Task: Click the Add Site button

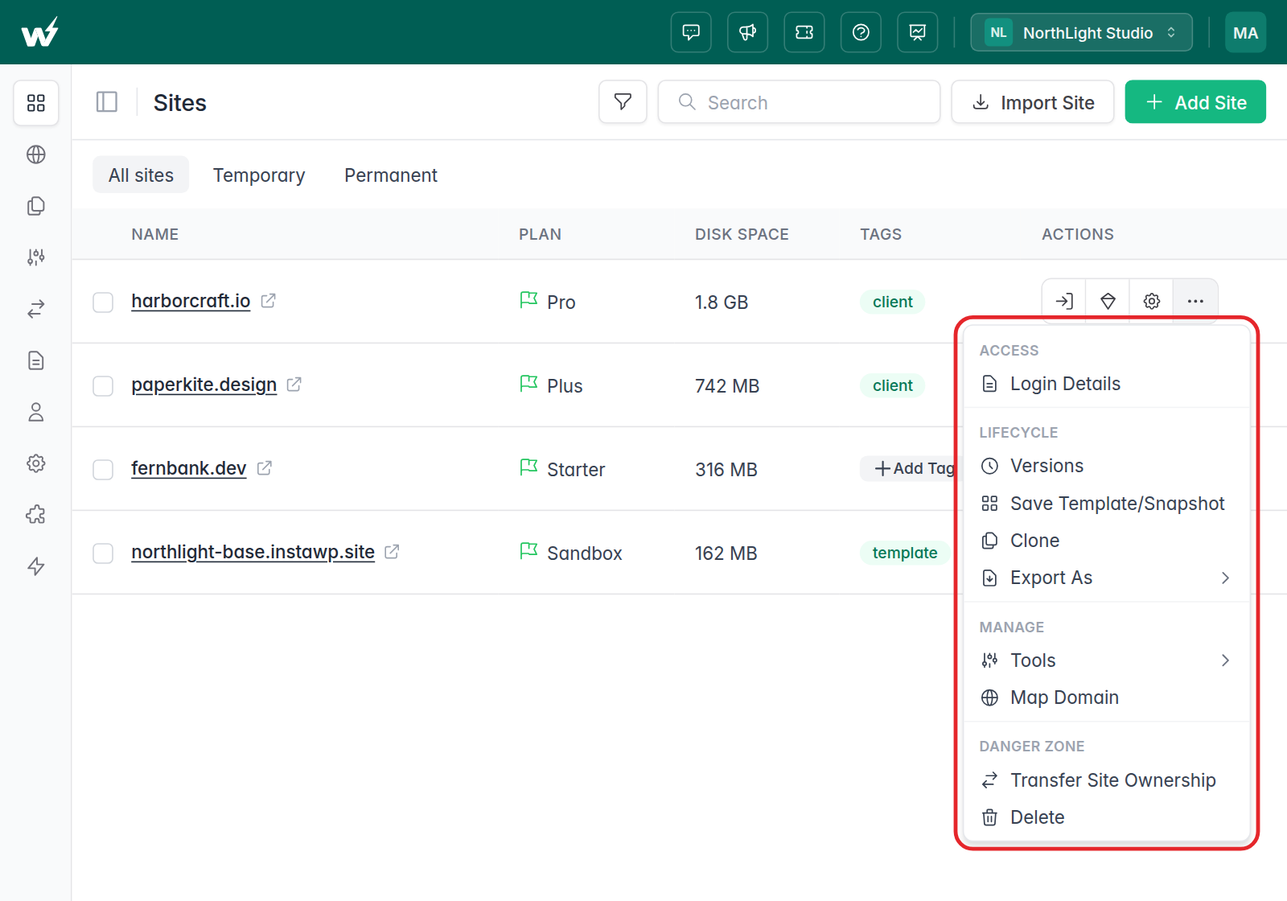Action: click(1195, 102)
